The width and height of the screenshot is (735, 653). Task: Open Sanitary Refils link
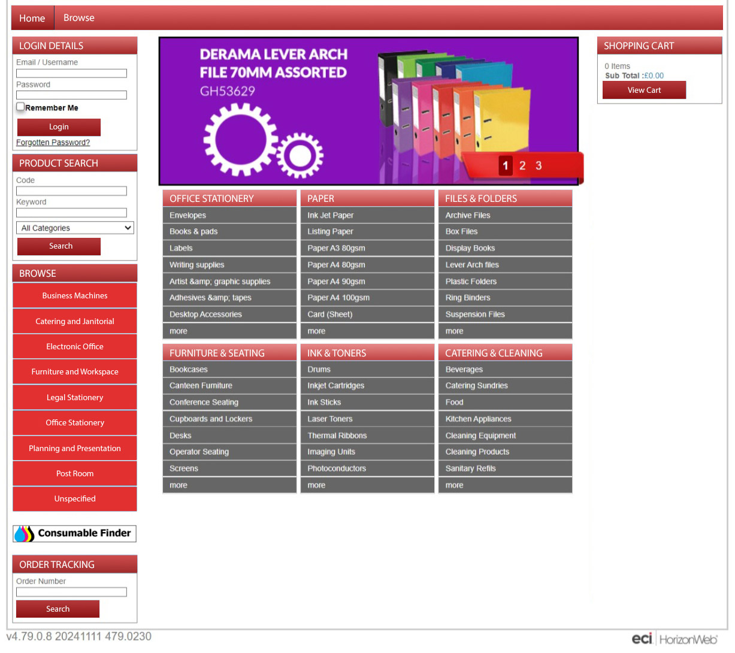pyautogui.click(x=505, y=468)
